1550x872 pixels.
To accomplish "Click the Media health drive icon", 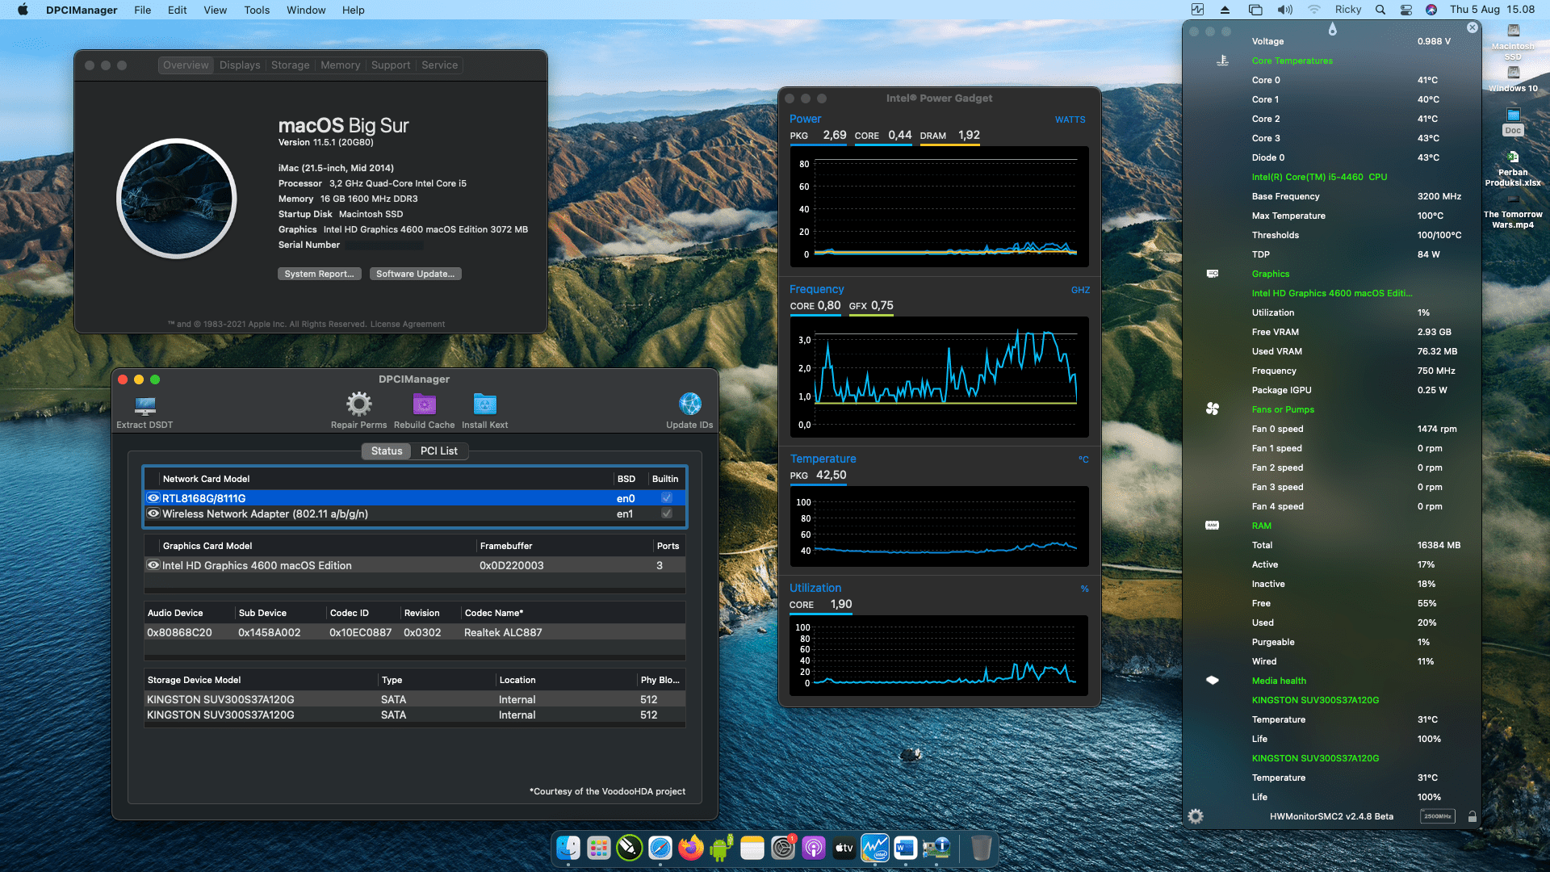I will coord(1212,681).
